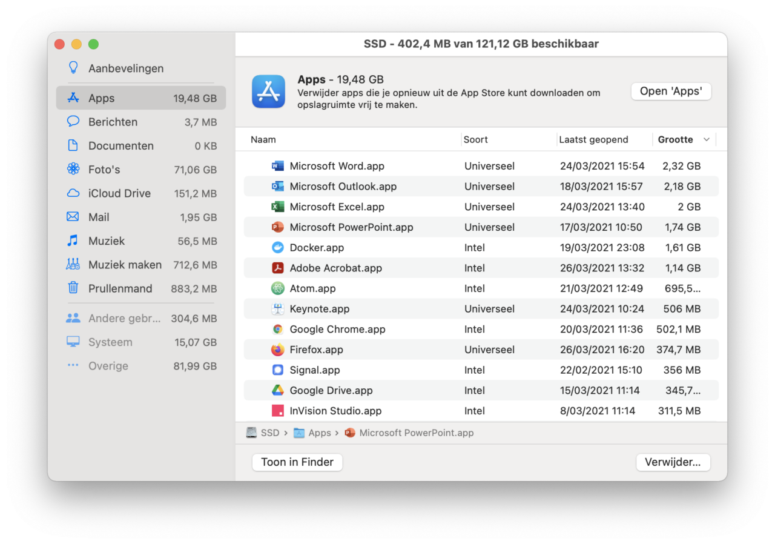
Task: Show the Foto's storage category
Action: coord(140,170)
